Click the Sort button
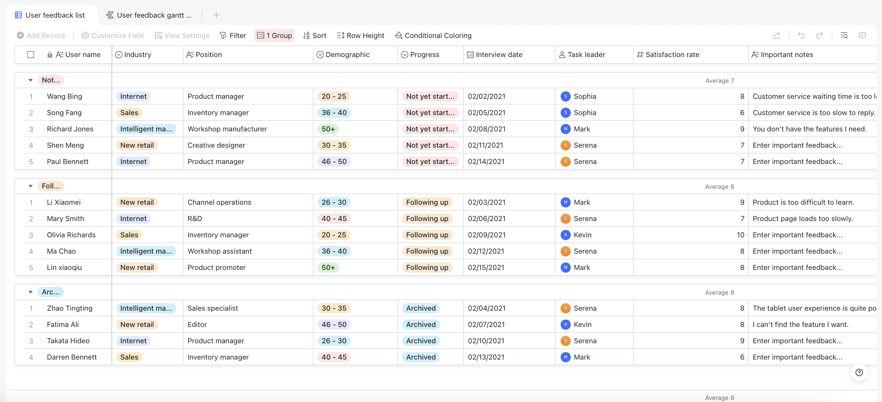Screen dimensions: 882x402 (x=314, y=36)
